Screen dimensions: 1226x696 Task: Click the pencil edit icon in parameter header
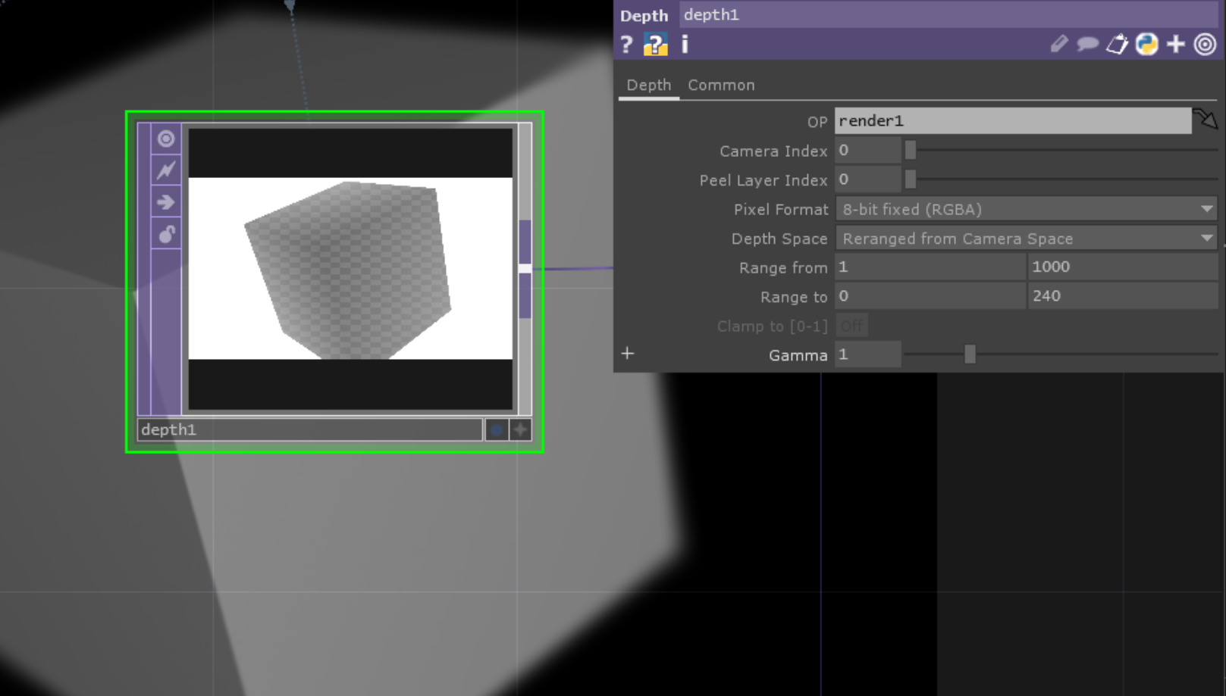[x=1058, y=44]
